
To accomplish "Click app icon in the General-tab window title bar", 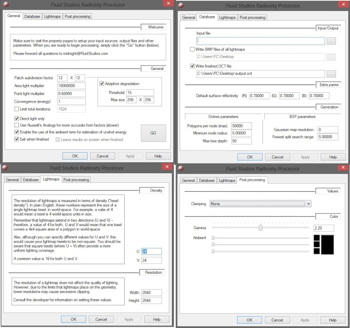I will click(6, 4).
